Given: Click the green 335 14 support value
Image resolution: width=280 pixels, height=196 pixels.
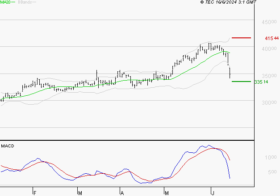Looking at the screenshot, I should point(261,82).
